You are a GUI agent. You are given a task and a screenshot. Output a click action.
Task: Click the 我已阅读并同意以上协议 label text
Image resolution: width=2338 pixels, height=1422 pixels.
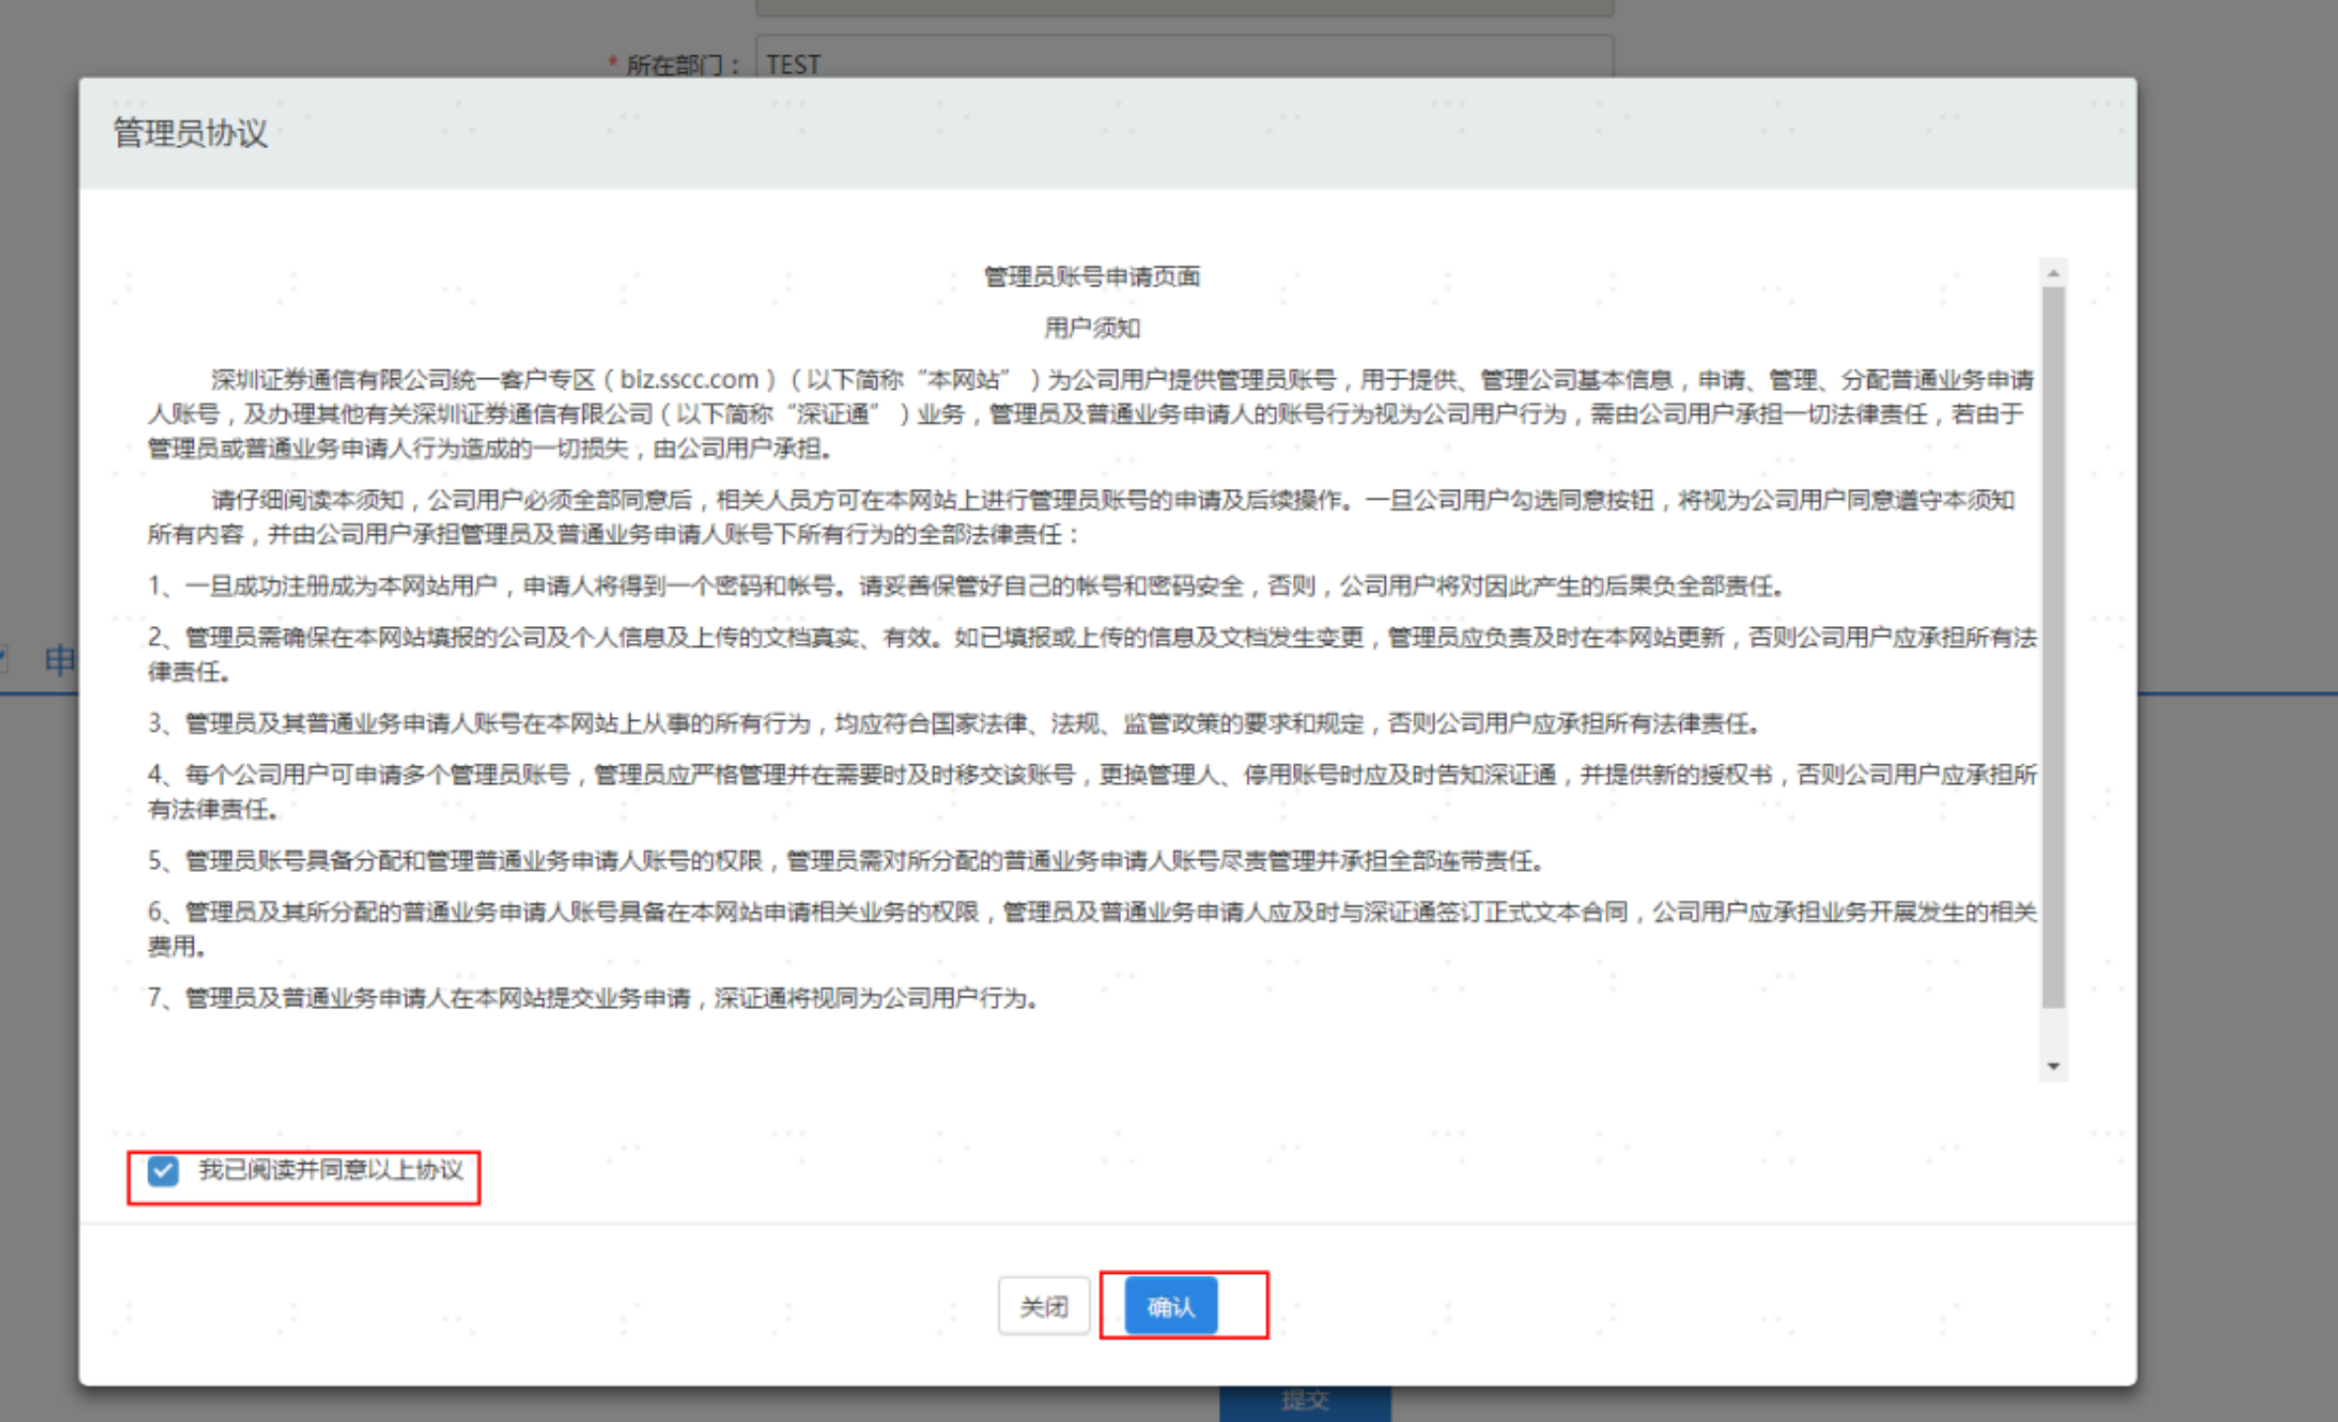[331, 1170]
